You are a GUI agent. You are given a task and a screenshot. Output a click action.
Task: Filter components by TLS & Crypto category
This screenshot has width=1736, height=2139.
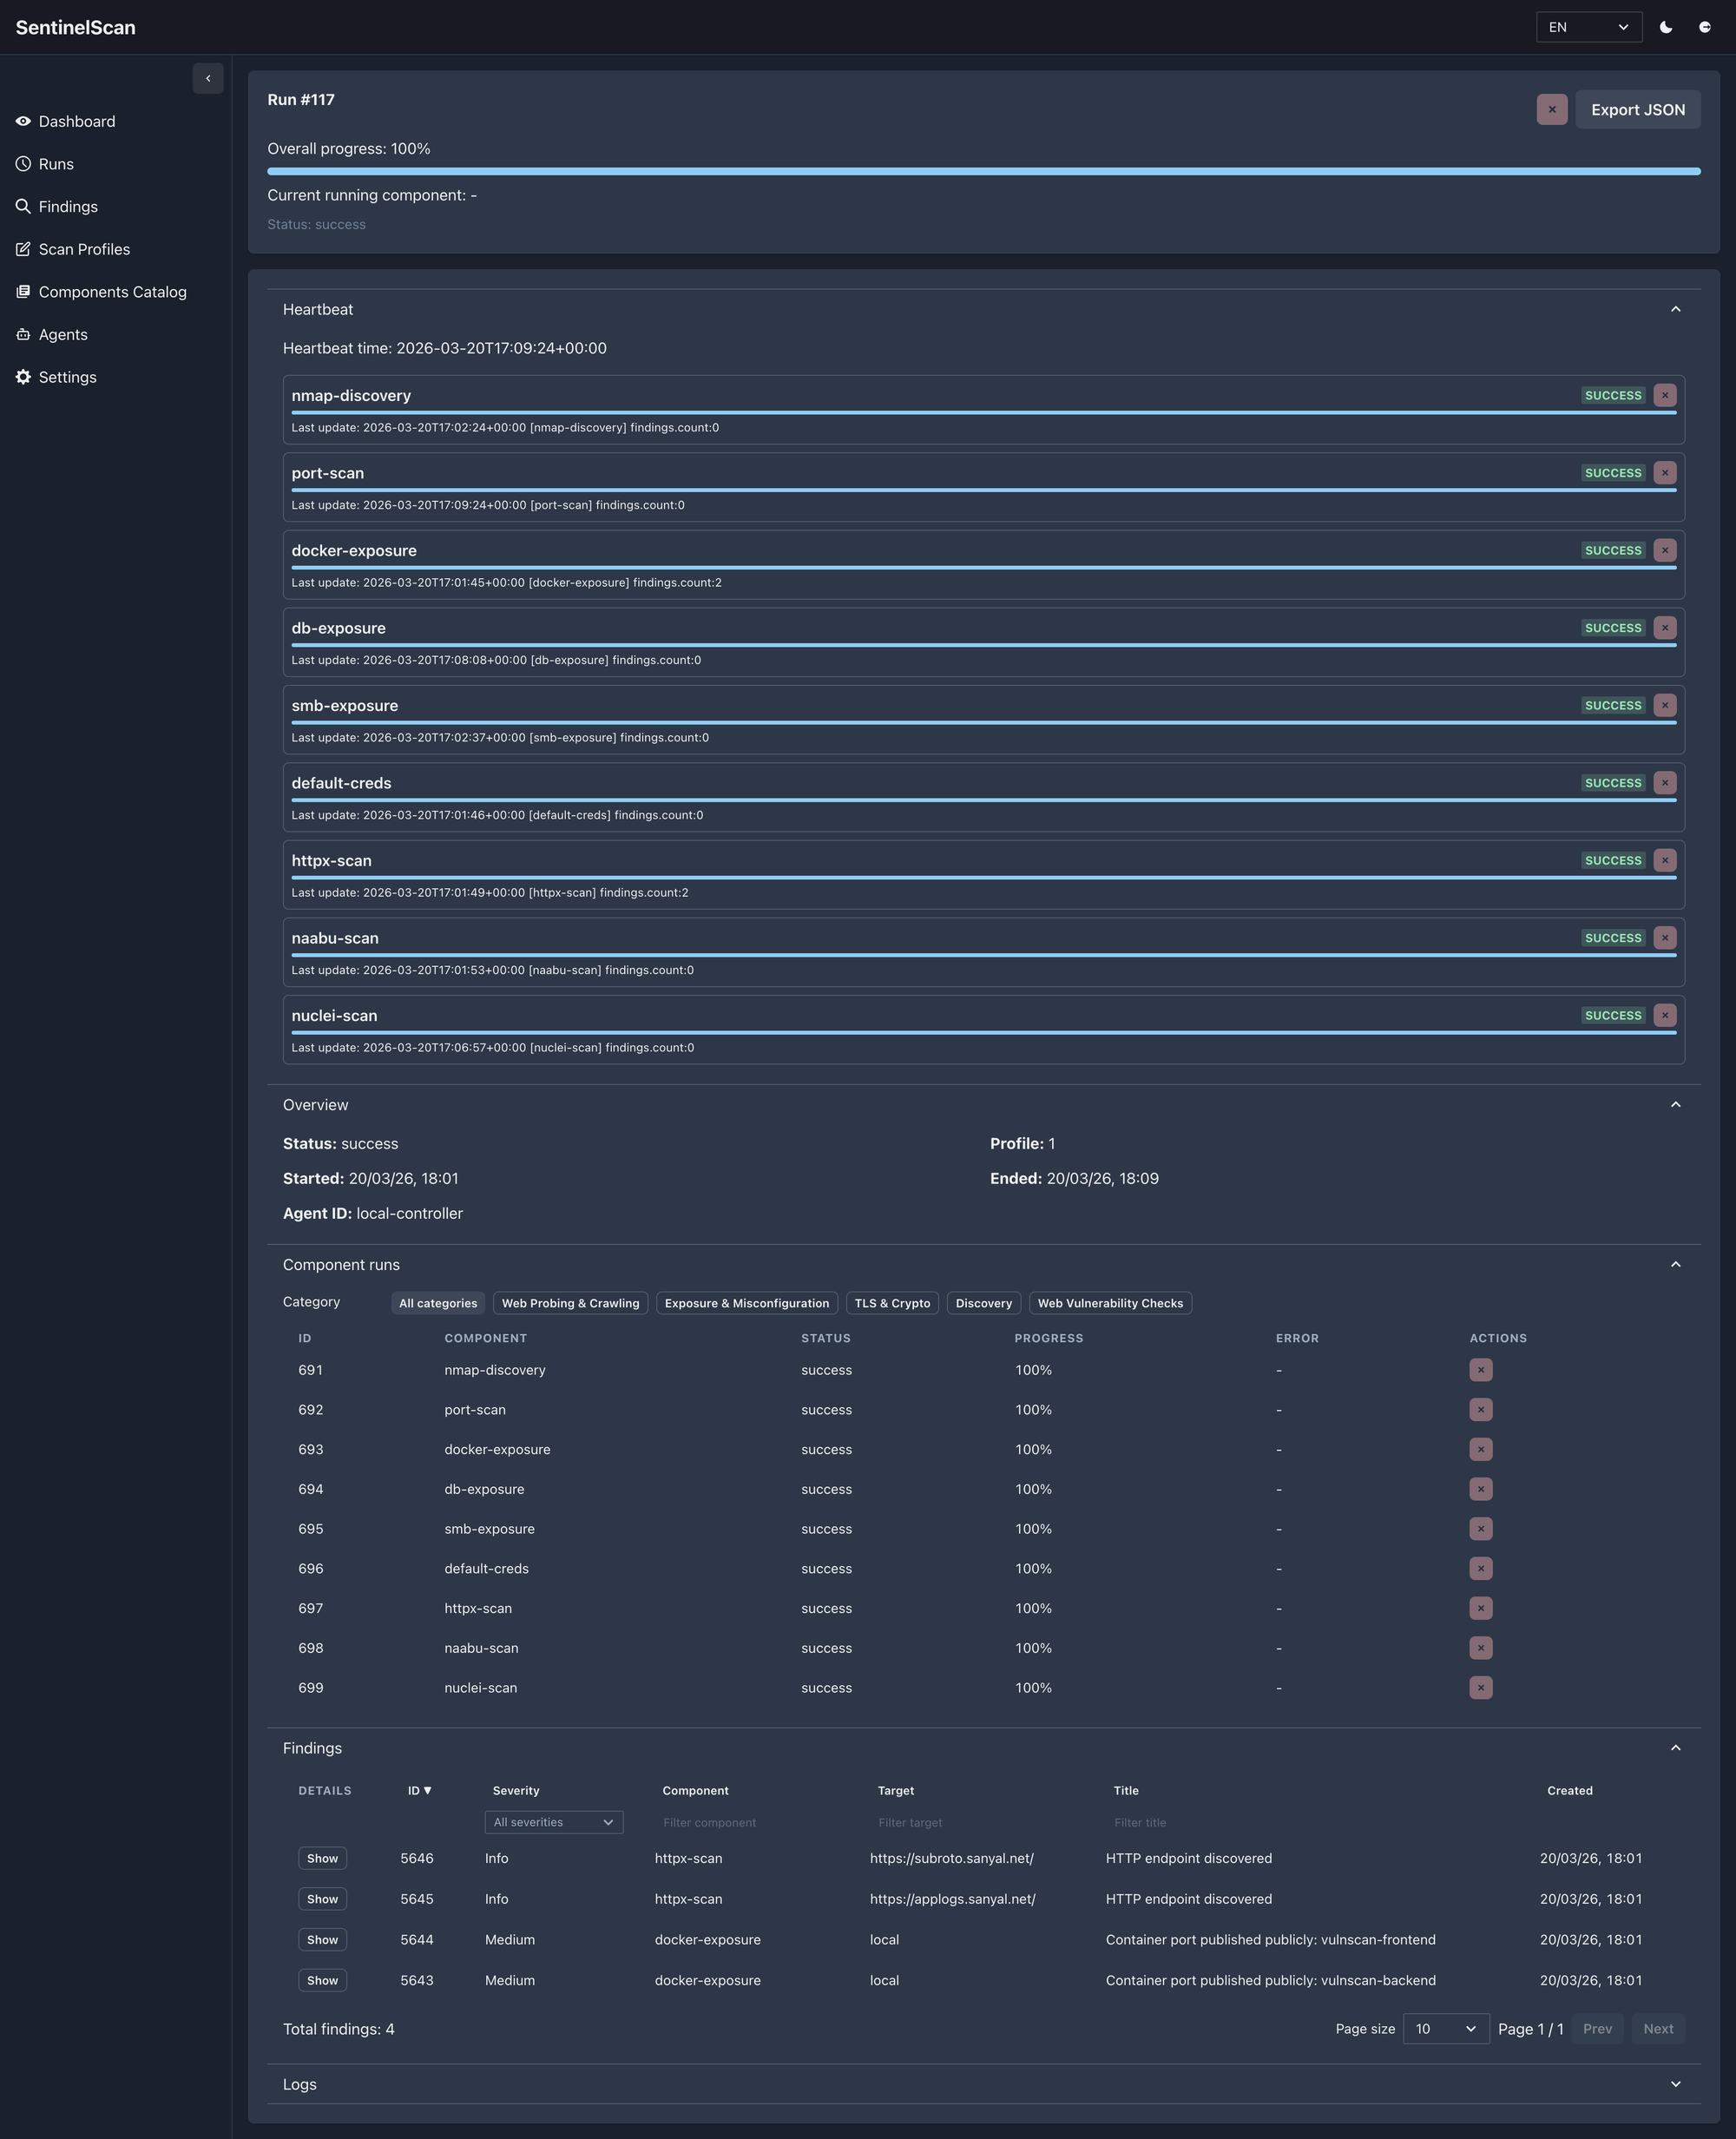pos(891,1303)
